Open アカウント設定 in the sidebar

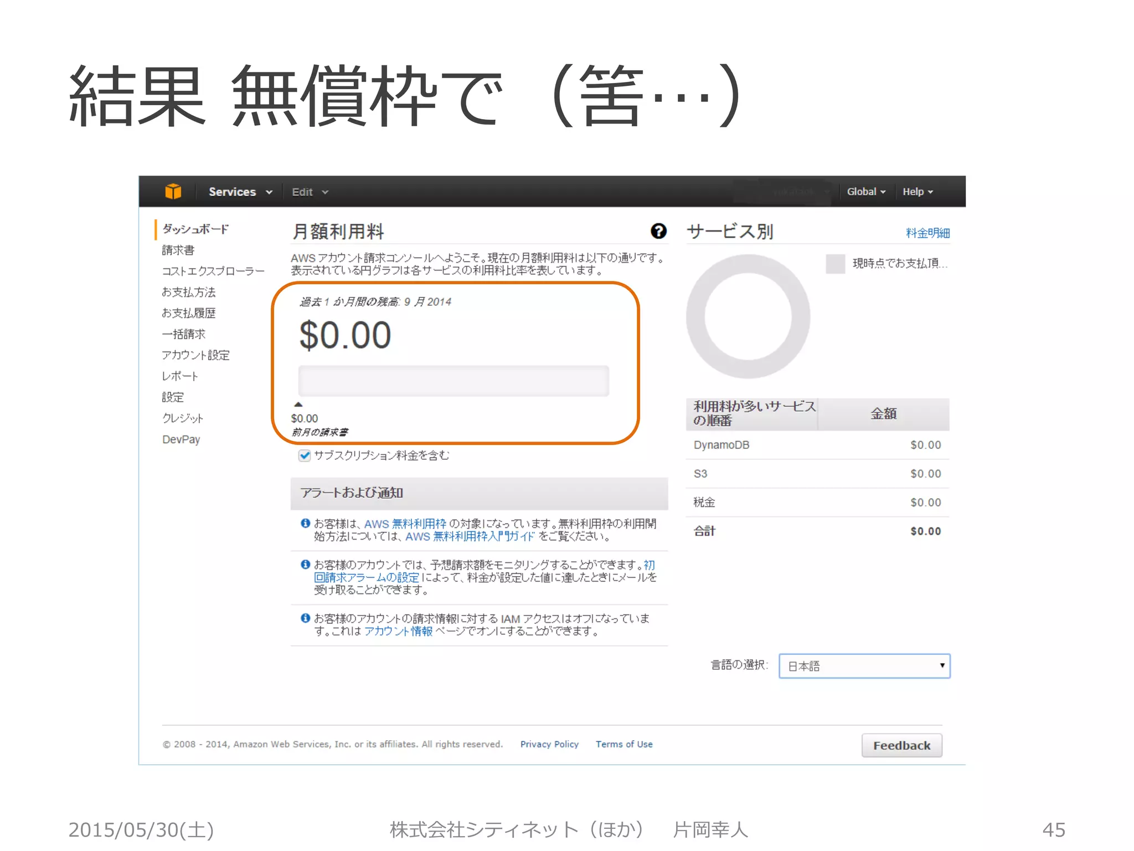[x=195, y=355]
